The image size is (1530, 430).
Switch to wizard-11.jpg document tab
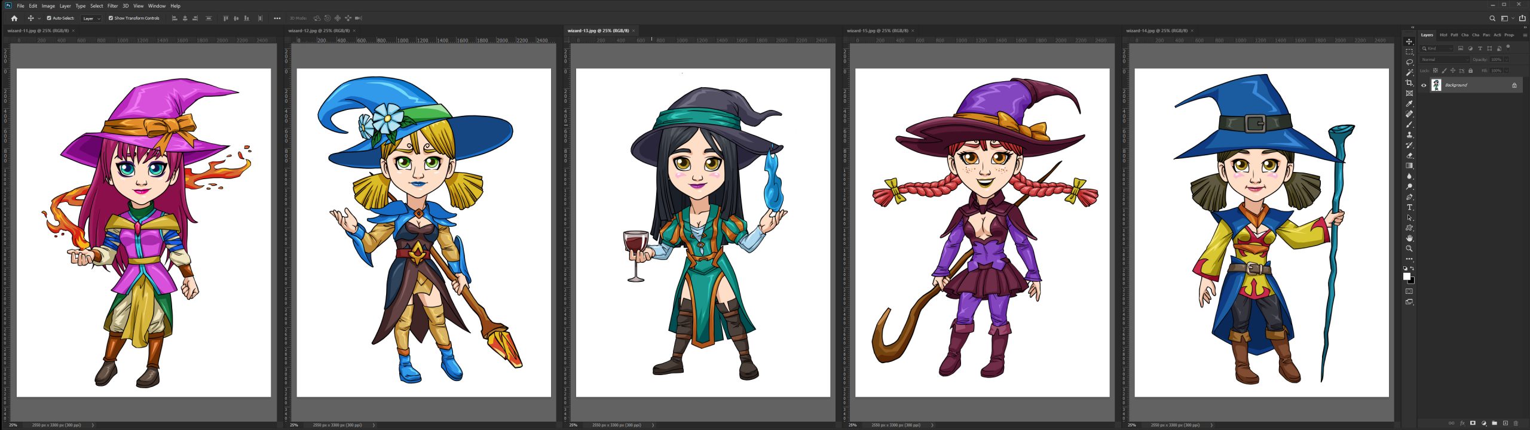coord(38,30)
